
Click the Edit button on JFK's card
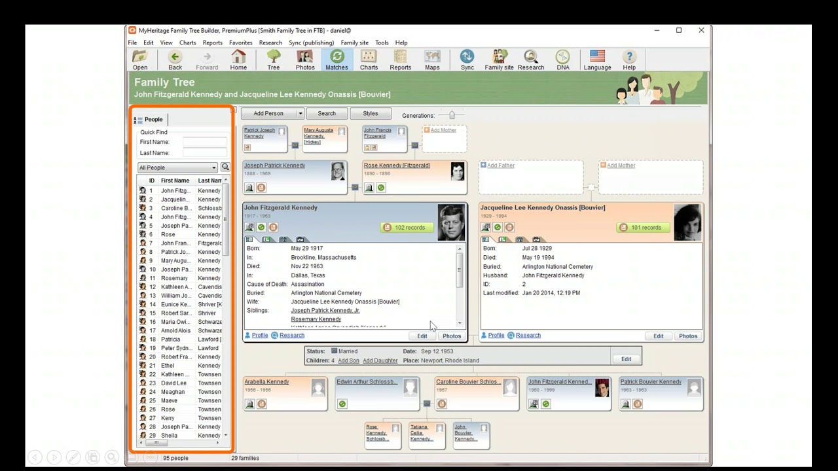pyautogui.click(x=422, y=336)
